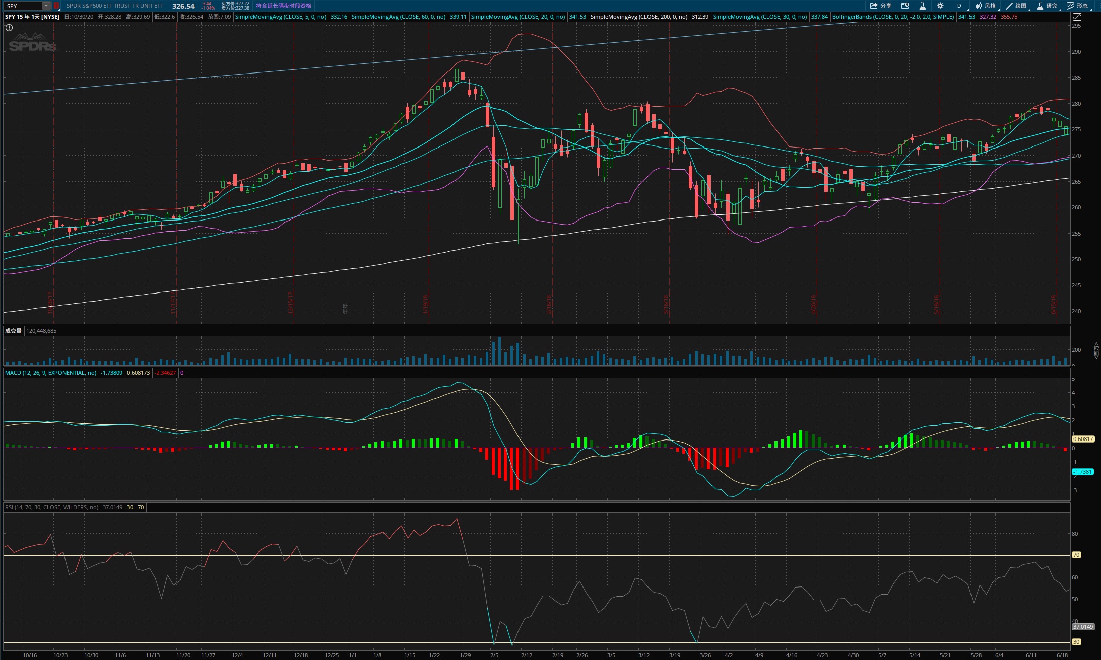Screen dimensions: 1101x660
Task: Click the flask icon next to the gear
Action: (x=922, y=6)
